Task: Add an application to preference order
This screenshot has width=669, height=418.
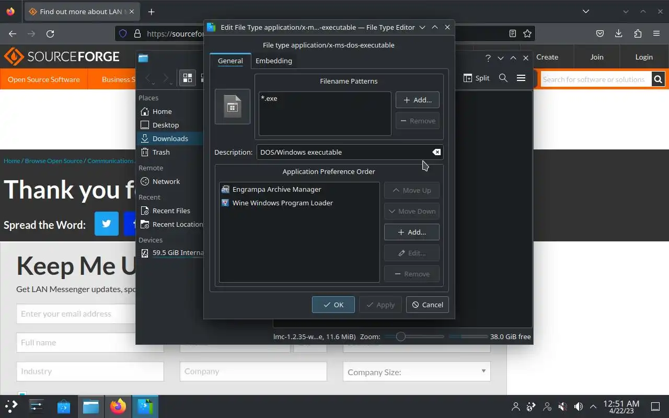Action: [x=411, y=232]
